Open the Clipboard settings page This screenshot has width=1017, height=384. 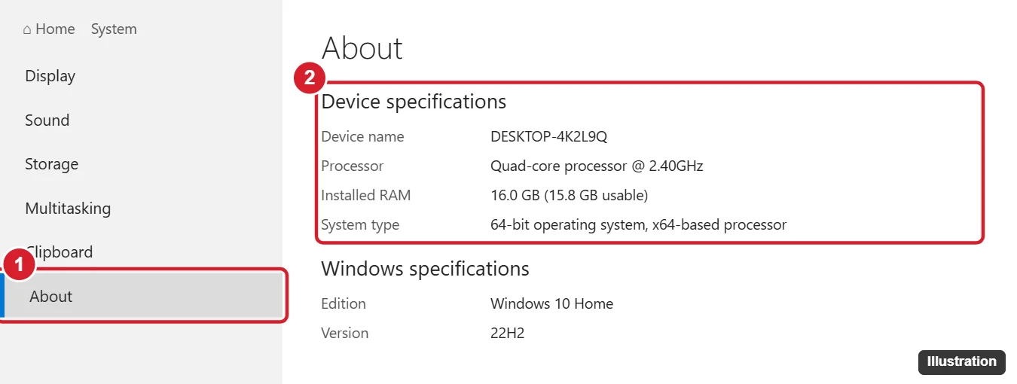59,252
